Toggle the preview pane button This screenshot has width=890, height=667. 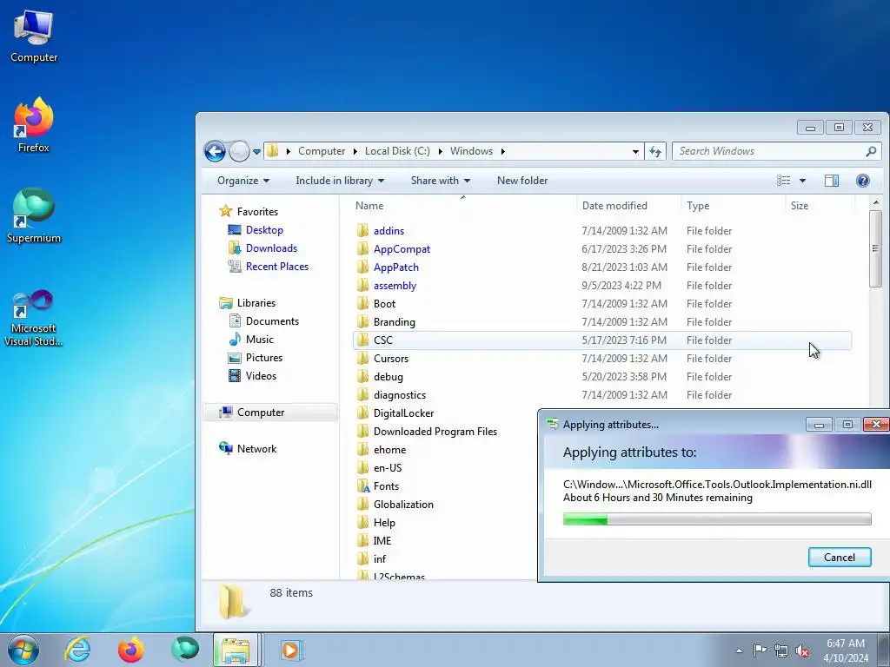point(832,181)
